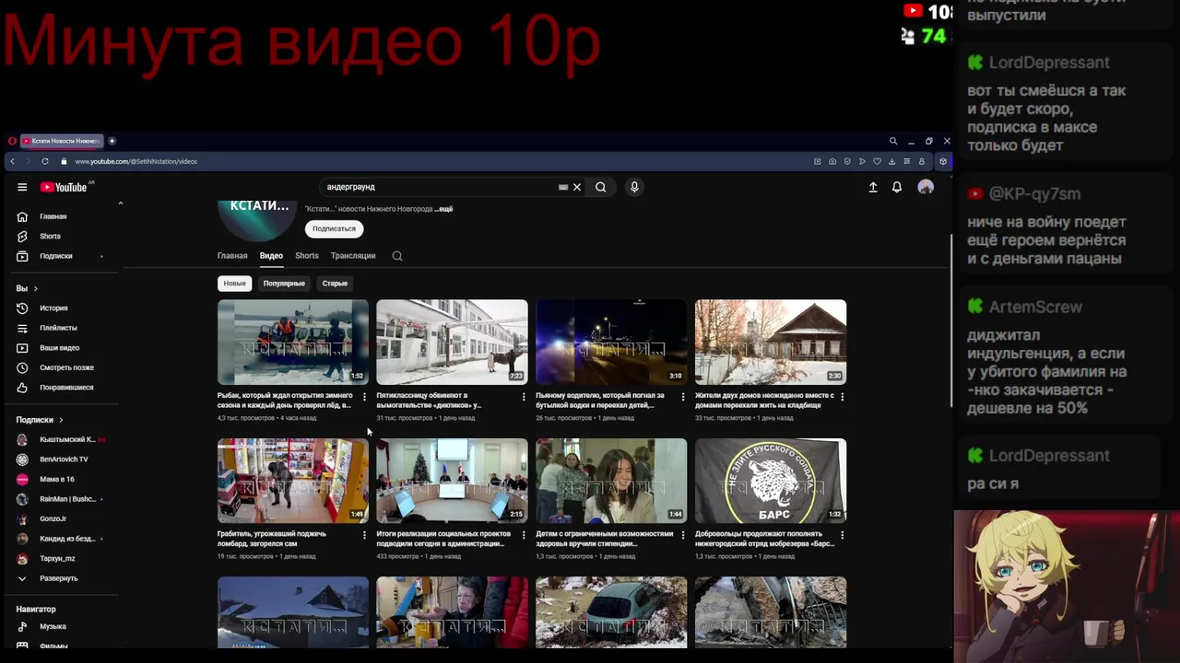Expand channel description via ещё

coord(443,209)
